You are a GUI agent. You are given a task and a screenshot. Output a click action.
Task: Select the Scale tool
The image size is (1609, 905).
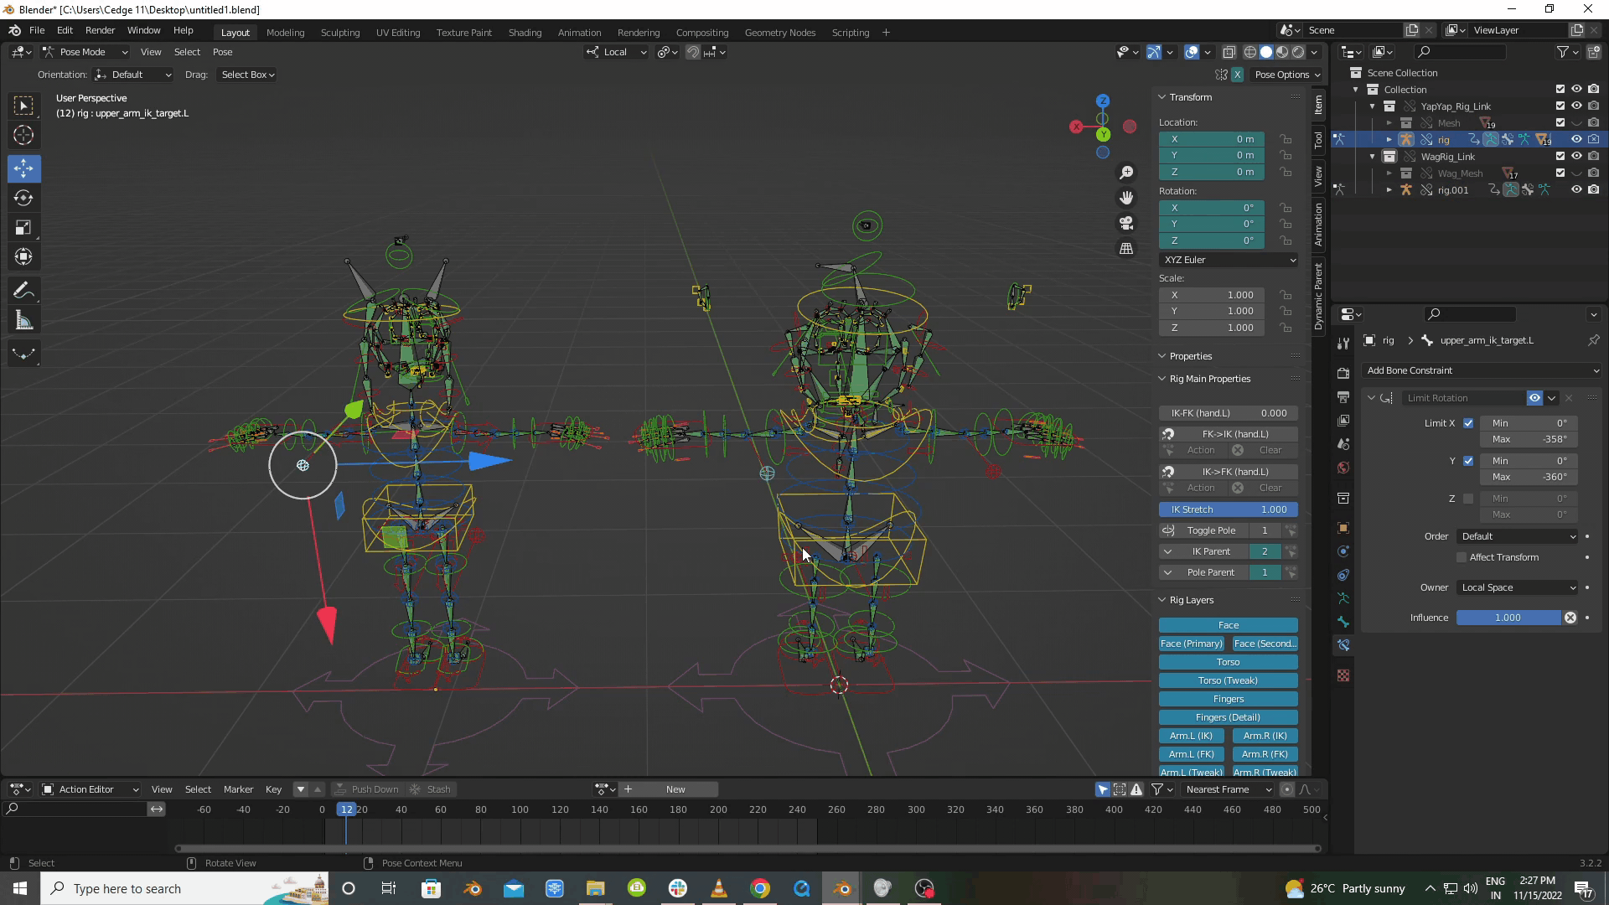tap(23, 227)
